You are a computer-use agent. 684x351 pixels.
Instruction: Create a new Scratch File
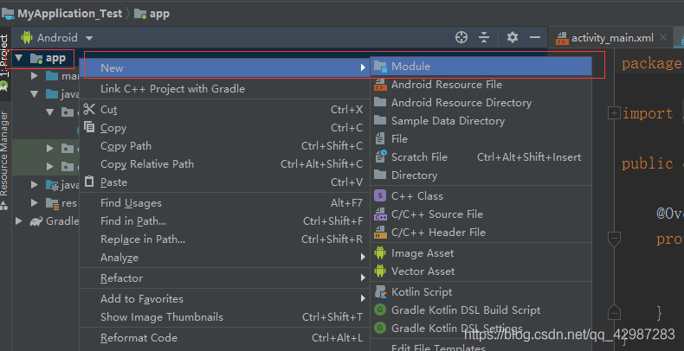pyautogui.click(x=481, y=157)
